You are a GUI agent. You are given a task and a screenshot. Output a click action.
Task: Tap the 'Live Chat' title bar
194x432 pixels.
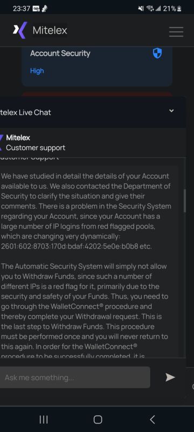coord(93,112)
